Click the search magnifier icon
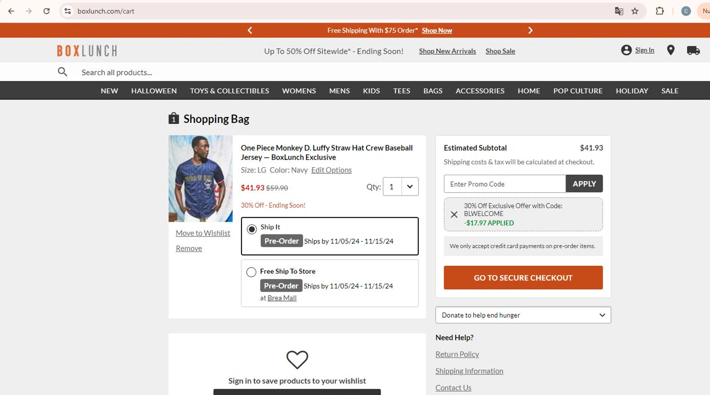The image size is (710, 395). coord(62,72)
